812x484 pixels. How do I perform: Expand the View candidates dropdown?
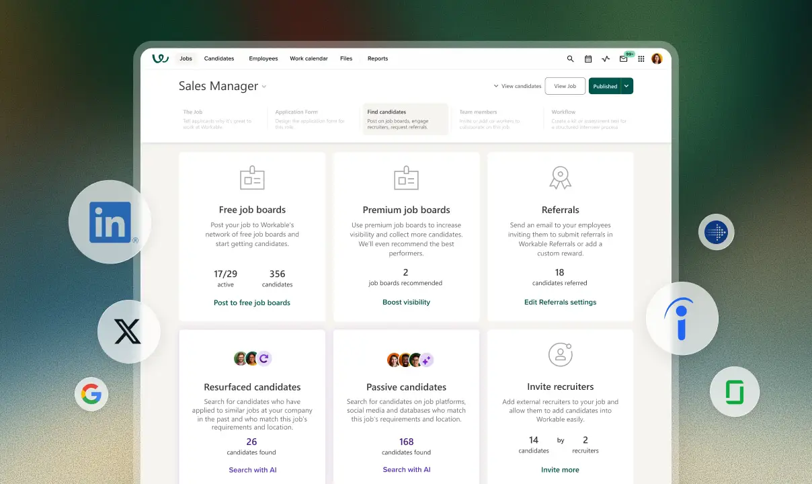pyautogui.click(x=517, y=86)
